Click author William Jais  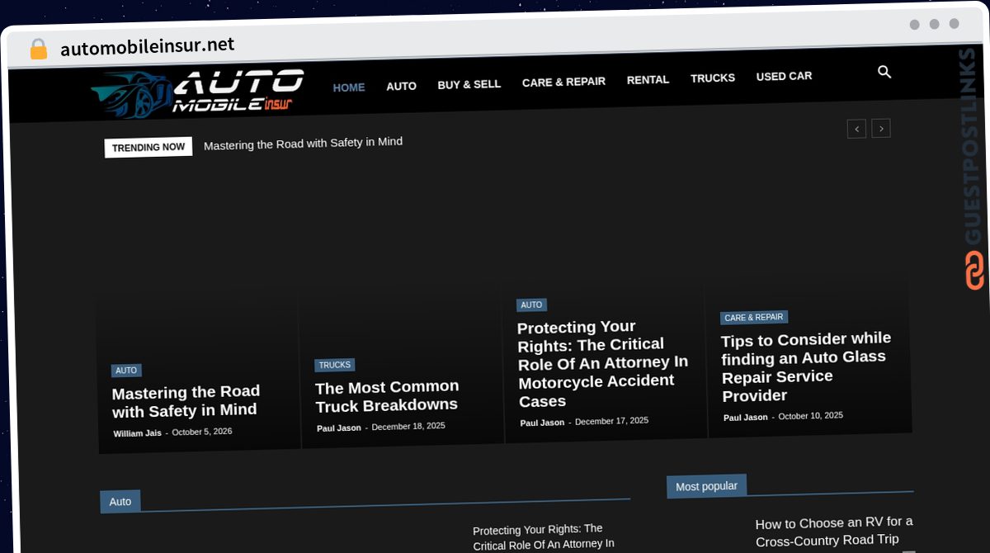click(137, 433)
